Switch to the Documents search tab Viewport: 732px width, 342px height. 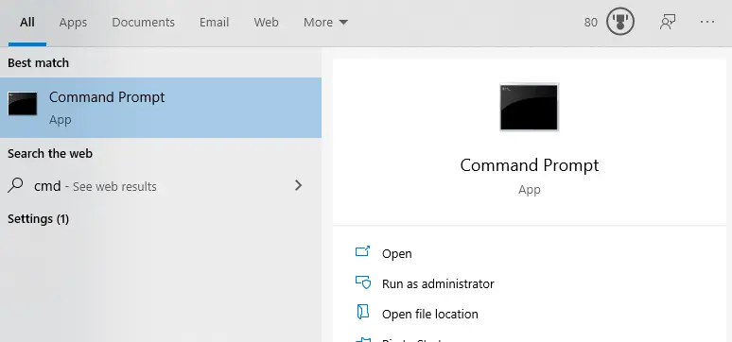[144, 22]
